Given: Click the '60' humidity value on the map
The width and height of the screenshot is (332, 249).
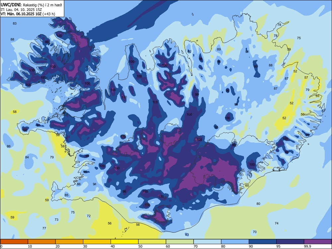Looking at the screenshot, I should tap(247, 186).
